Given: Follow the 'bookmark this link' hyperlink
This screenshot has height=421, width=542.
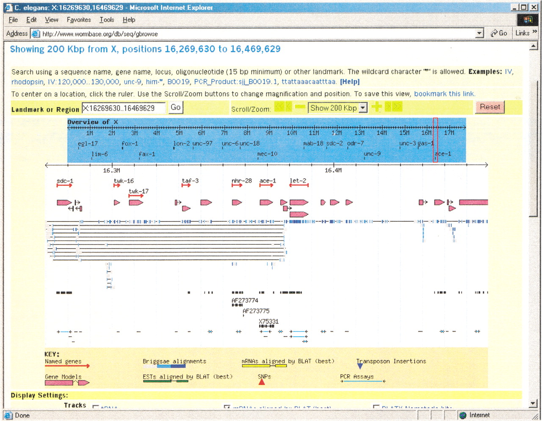Looking at the screenshot, I should 444,94.
